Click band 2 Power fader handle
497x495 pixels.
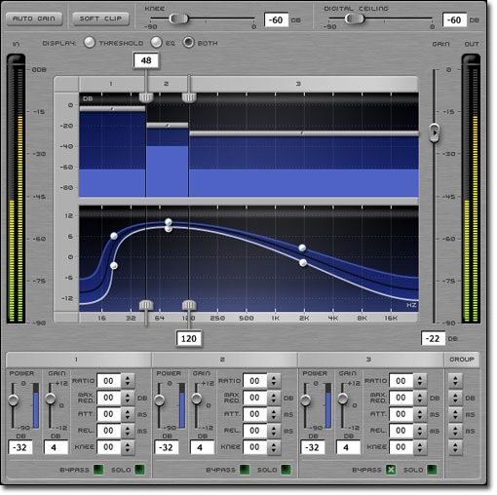point(159,400)
